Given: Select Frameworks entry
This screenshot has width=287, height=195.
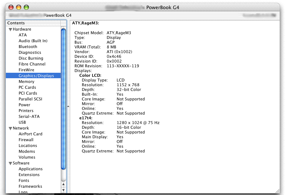Looking at the screenshot, I should (x=30, y=186).
